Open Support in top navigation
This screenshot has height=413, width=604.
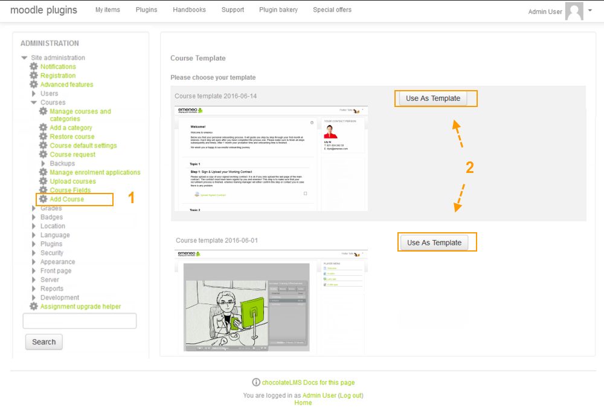pyautogui.click(x=233, y=10)
